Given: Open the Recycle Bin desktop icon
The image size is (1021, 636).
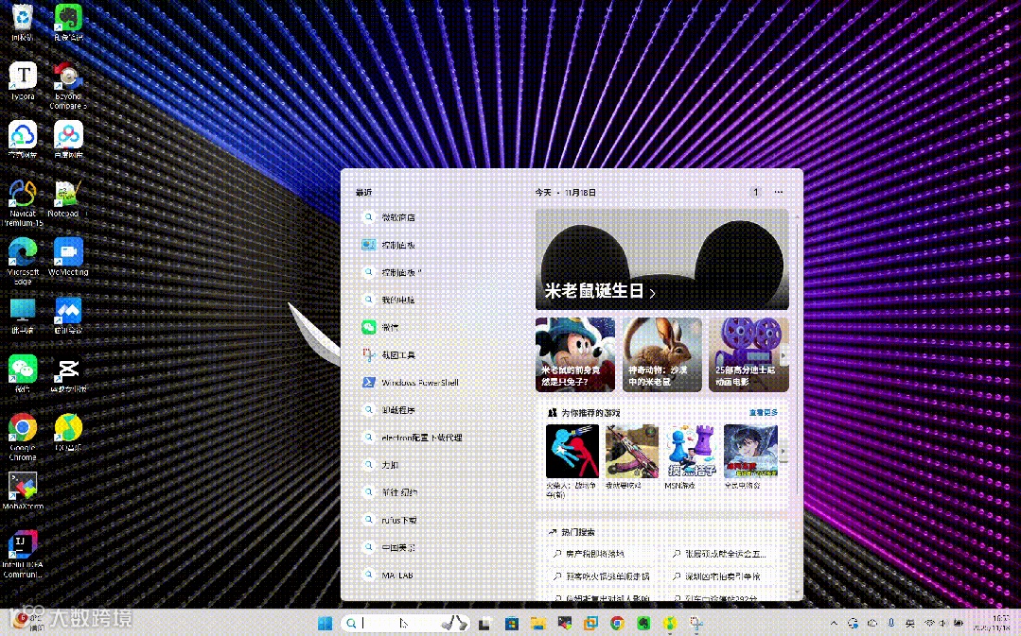Looking at the screenshot, I should pyautogui.click(x=23, y=22).
